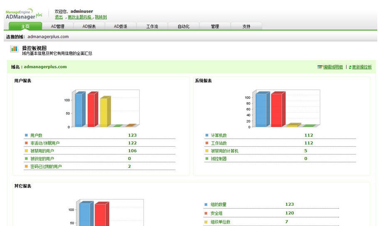Select the AD委派 tab

point(120,26)
